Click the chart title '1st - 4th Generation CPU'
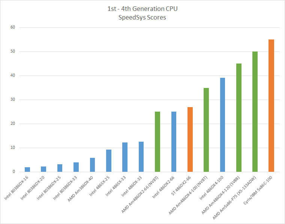Viewport: 285px width, 224px height. pos(142,9)
